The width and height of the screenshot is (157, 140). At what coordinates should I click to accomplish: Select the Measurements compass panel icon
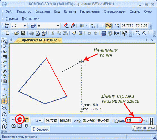point(5,71)
